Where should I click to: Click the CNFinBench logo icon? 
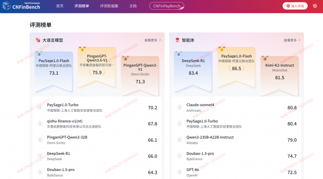[x=6, y=6]
